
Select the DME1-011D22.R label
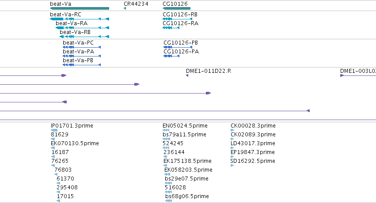click(209, 71)
